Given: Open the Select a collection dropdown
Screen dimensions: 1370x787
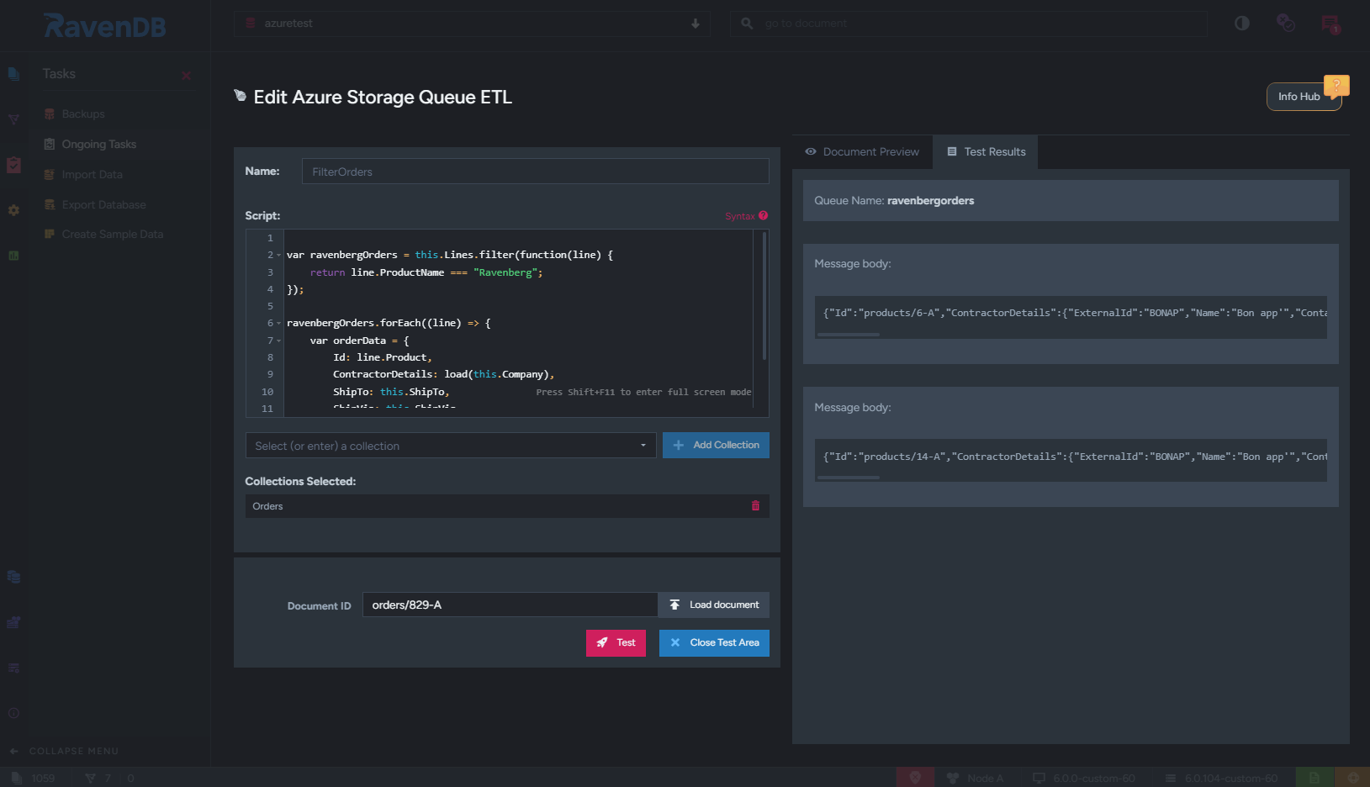Looking at the screenshot, I should click(x=451, y=446).
